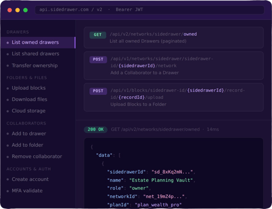Click the COLLABORATORS section header
Viewport: 272px width, 209px height.
26,123
